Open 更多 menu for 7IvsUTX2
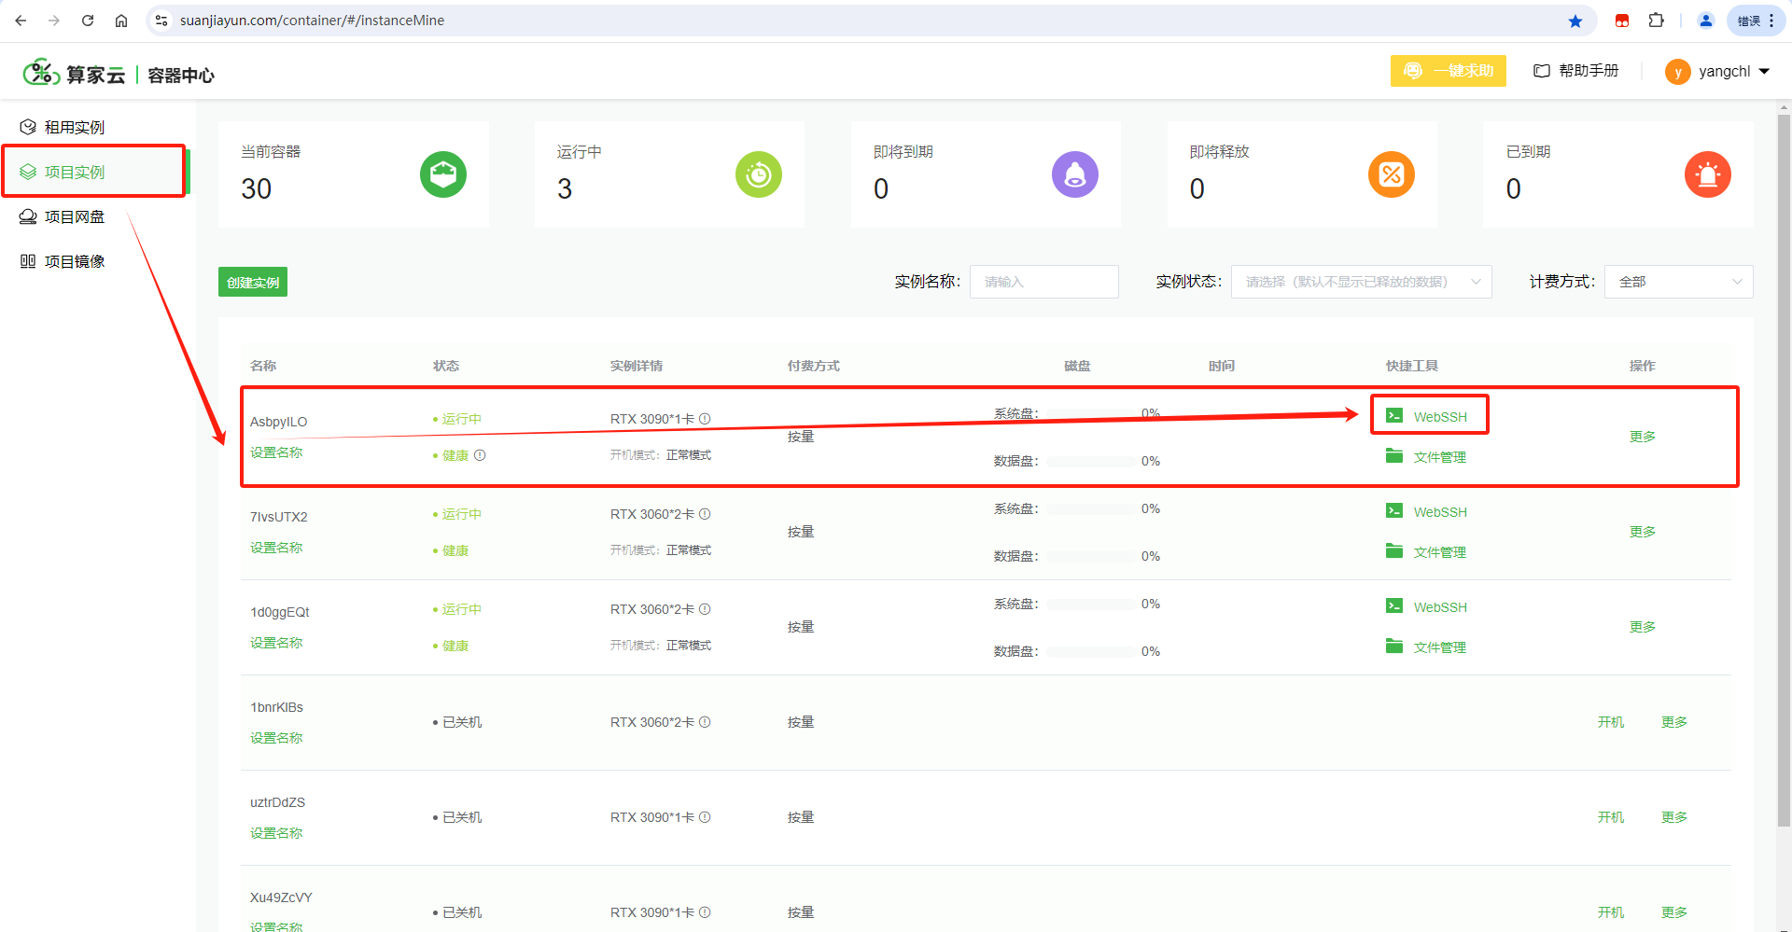Image resolution: width=1792 pixels, height=932 pixels. [x=1643, y=532]
